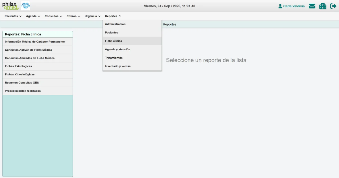Viewport: 339px width, 178px height.
Task: Click the date and time text in header
Action: (169, 6)
